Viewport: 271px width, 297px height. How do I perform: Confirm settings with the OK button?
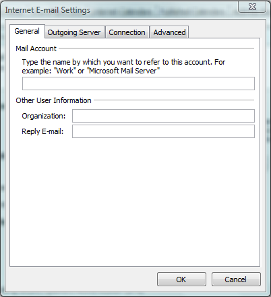coord(181,279)
